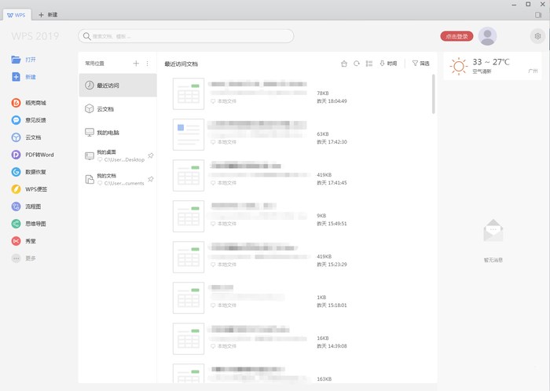Click the 广州 city label
The width and height of the screenshot is (550, 391).
click(533, 71)
